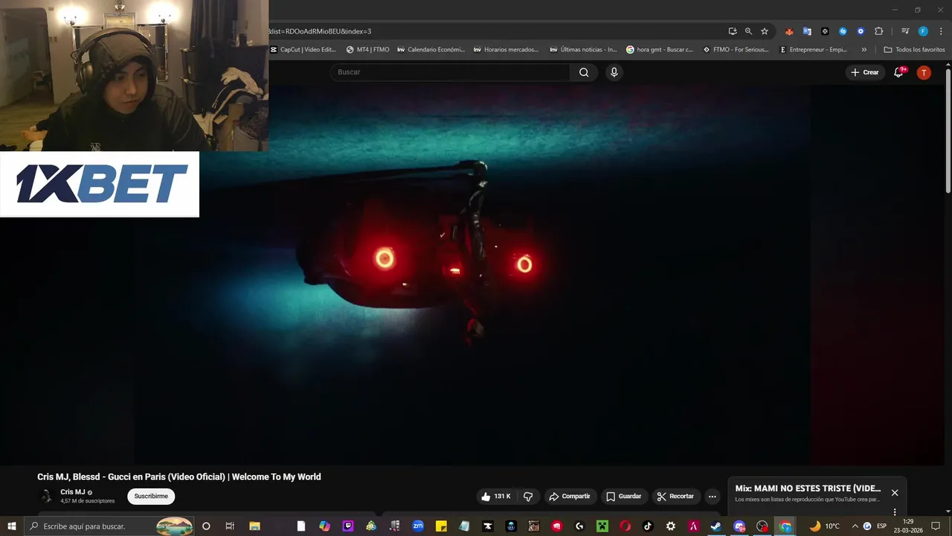Open the Chrome extensions puzzle menu
Viewport: 952px width, 536px height.
878,31
